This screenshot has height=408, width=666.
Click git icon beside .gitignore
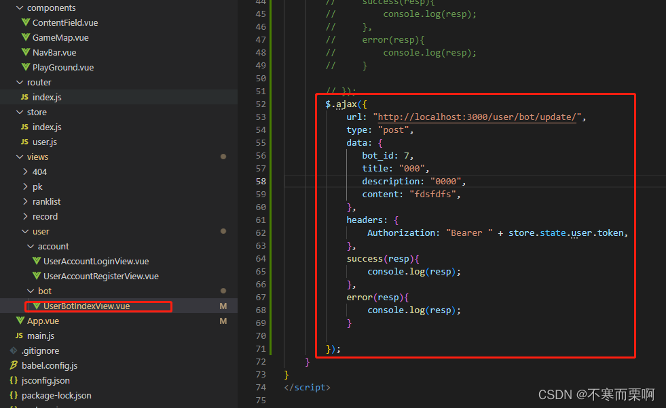click(x=14, y=350)
